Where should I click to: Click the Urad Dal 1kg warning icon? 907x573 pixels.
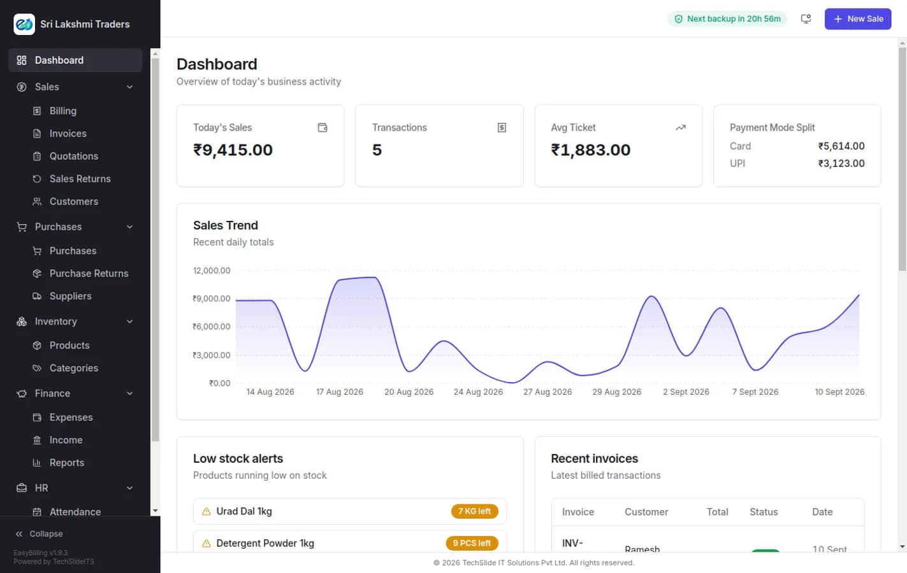tap(206, 511)
